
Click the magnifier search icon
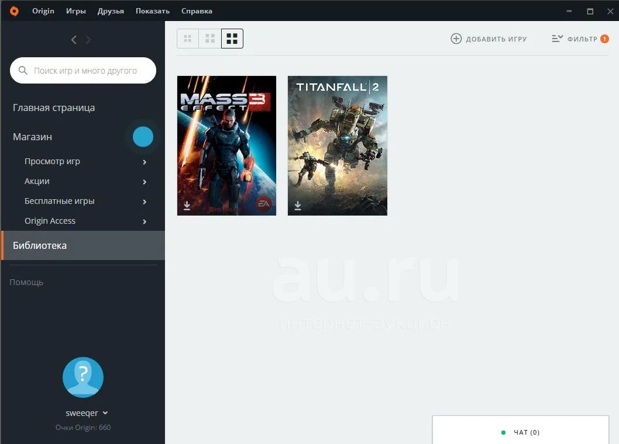click(23, 70)
